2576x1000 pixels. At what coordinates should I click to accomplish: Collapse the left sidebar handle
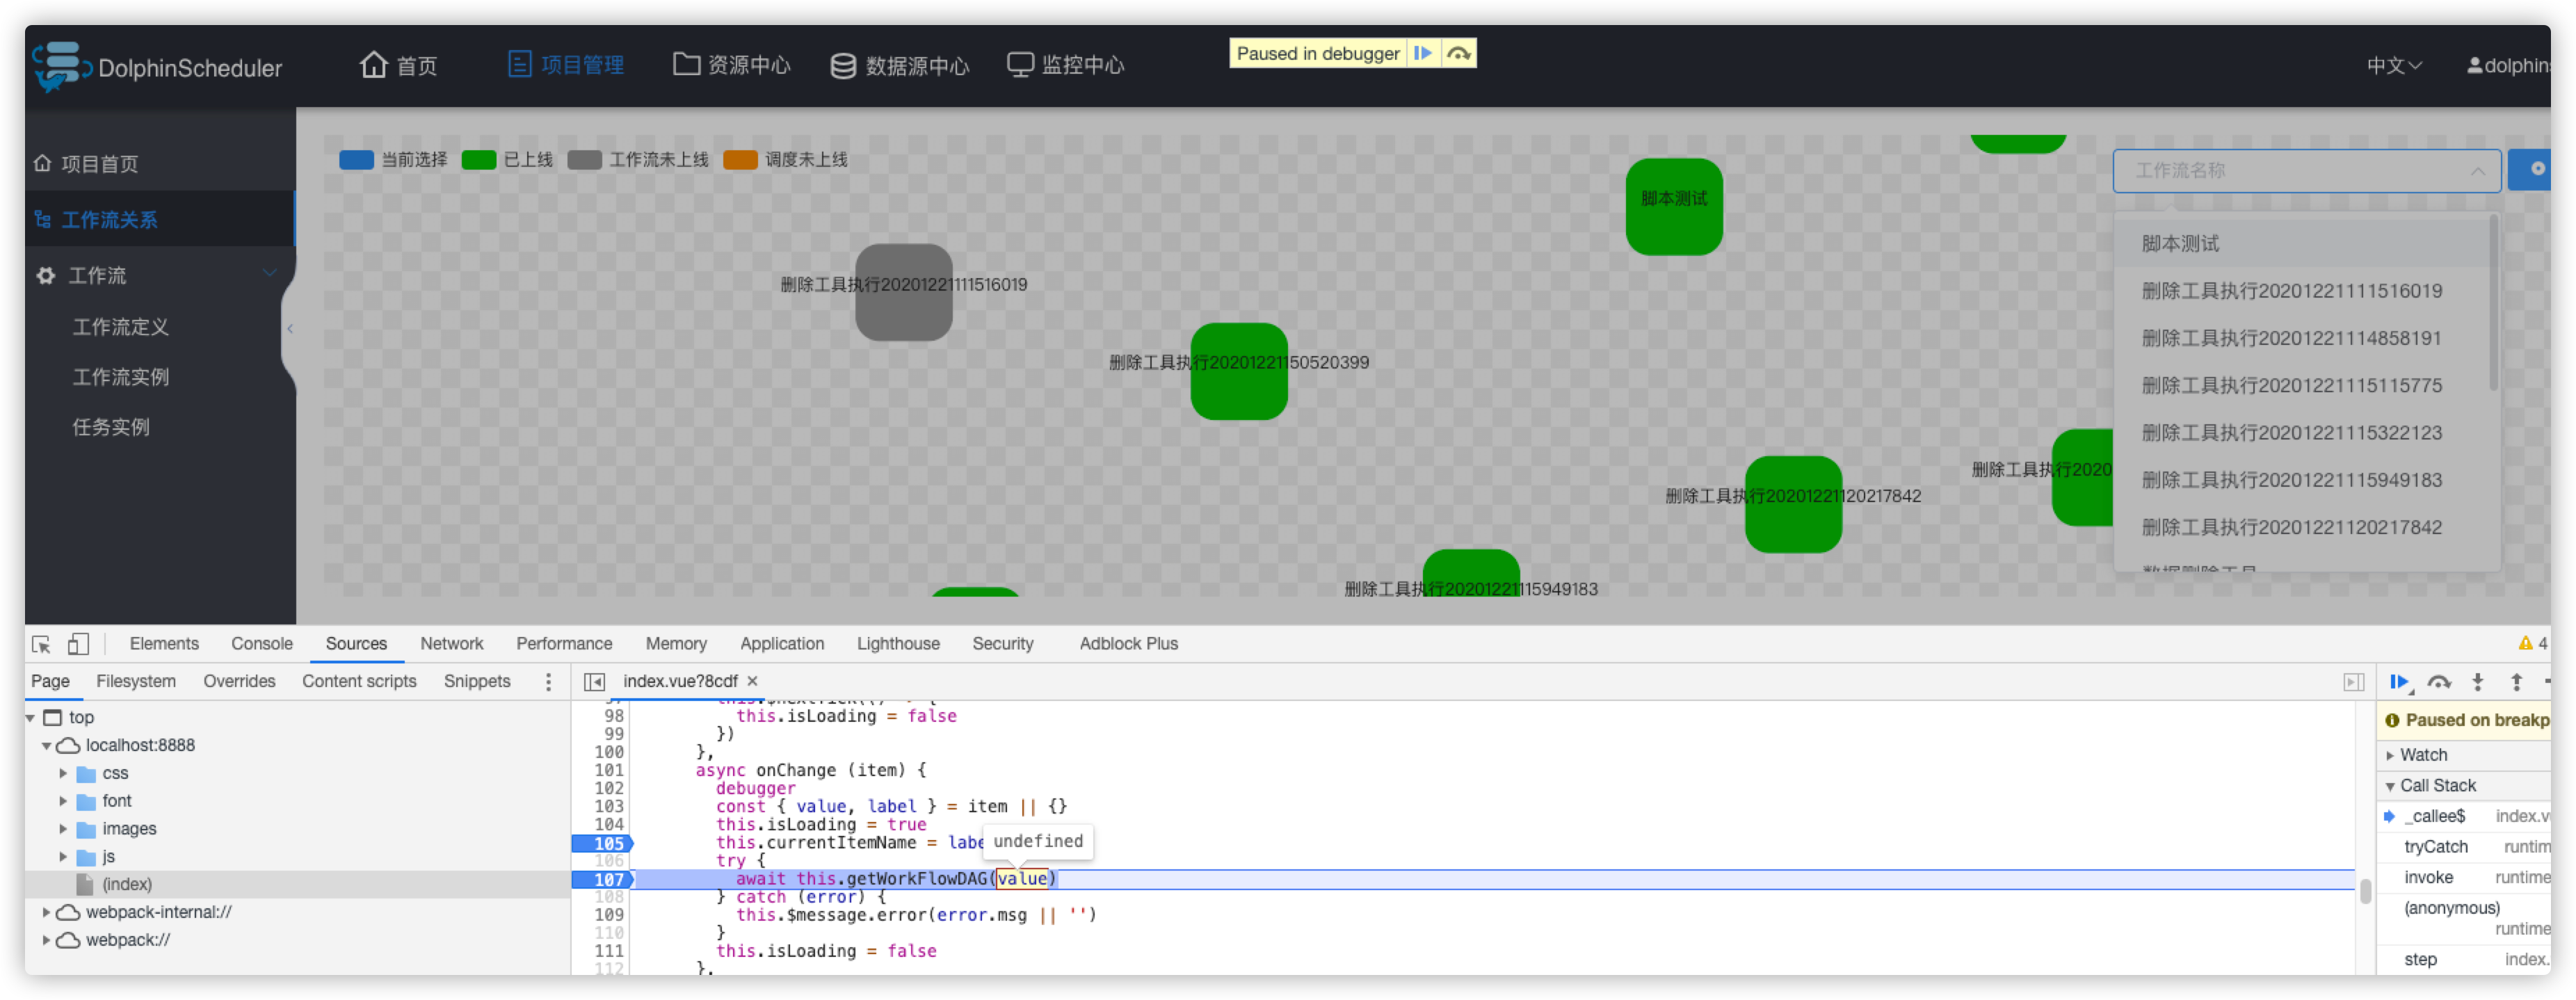289,328
